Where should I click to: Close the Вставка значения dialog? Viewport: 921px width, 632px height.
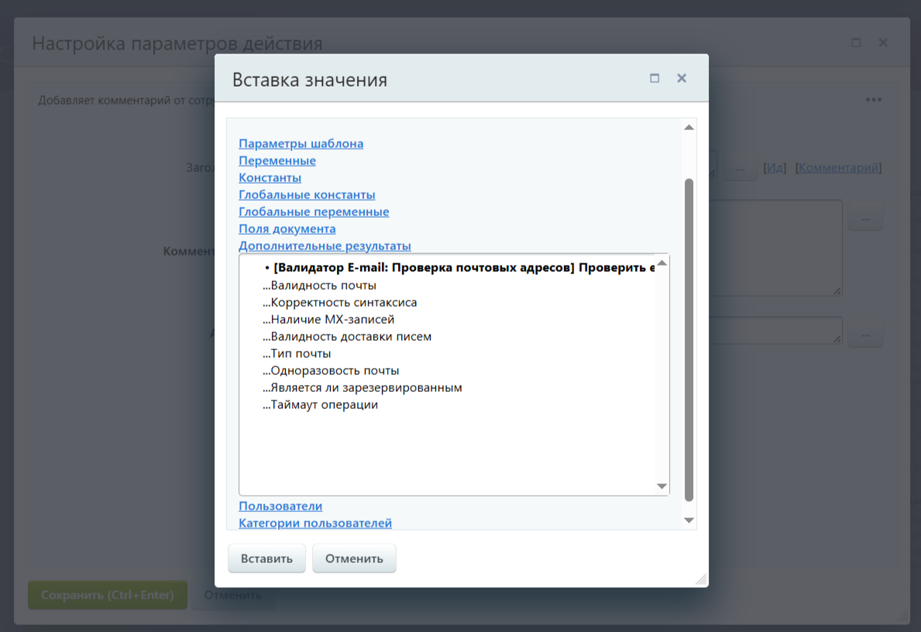(682, 78)
